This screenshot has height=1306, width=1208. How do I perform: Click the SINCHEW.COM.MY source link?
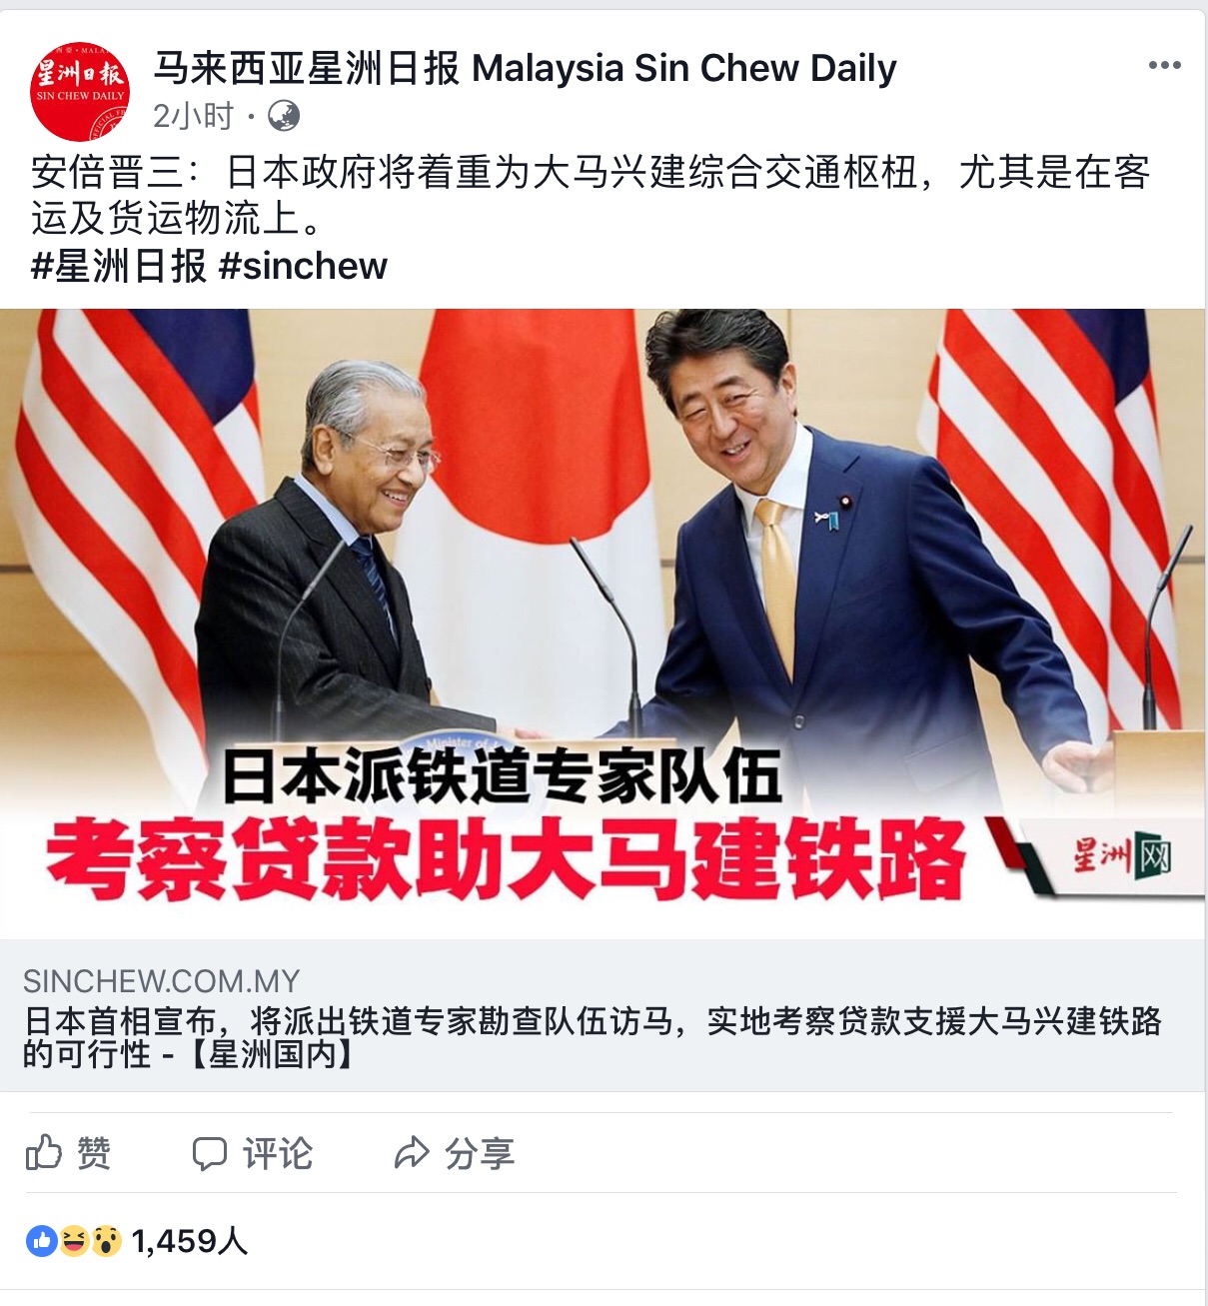click(161, 981)
